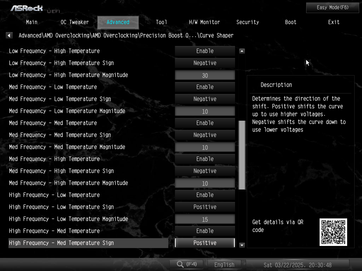Edit Med Frequency - Med Temperature Magnitude field
Viewport: 362px width, 271px height.
(205, 147)
